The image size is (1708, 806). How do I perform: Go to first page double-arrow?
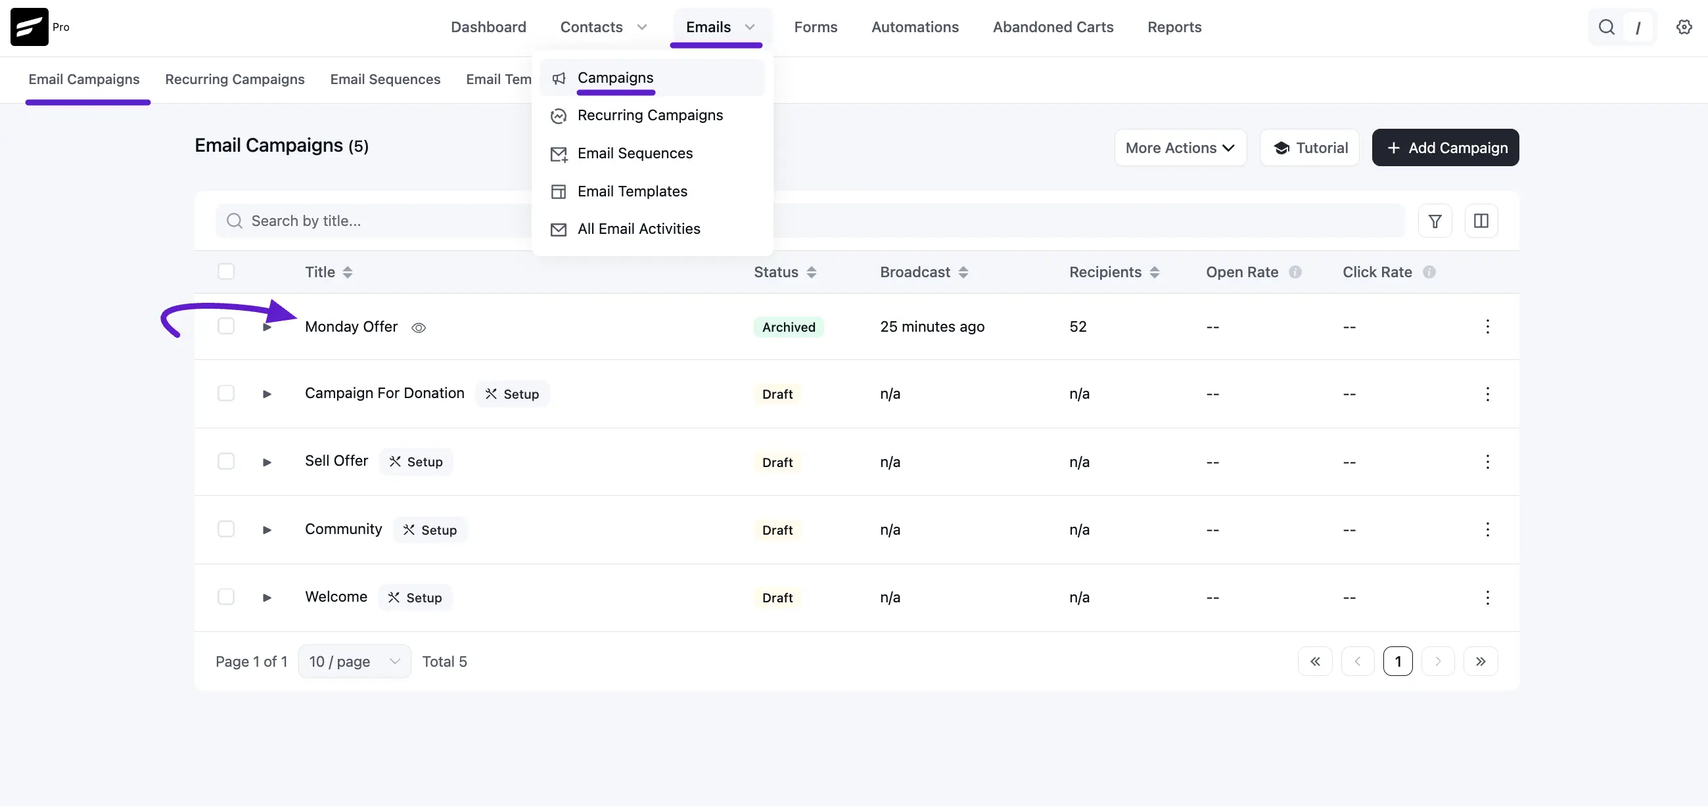(x=1315, y=661)
